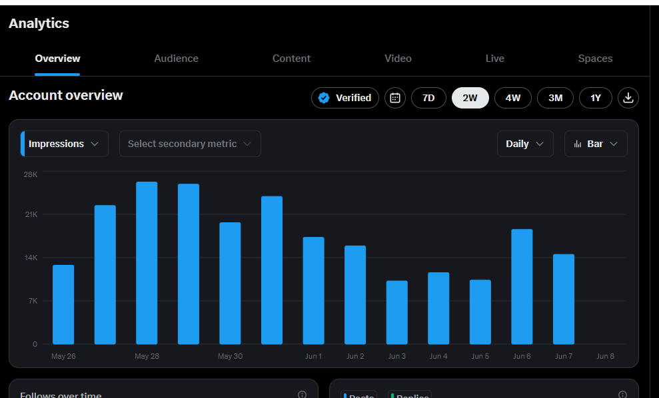Click the Verified filter badge
Viewport: 659px width, 398px height.
(x=345, y=98)
